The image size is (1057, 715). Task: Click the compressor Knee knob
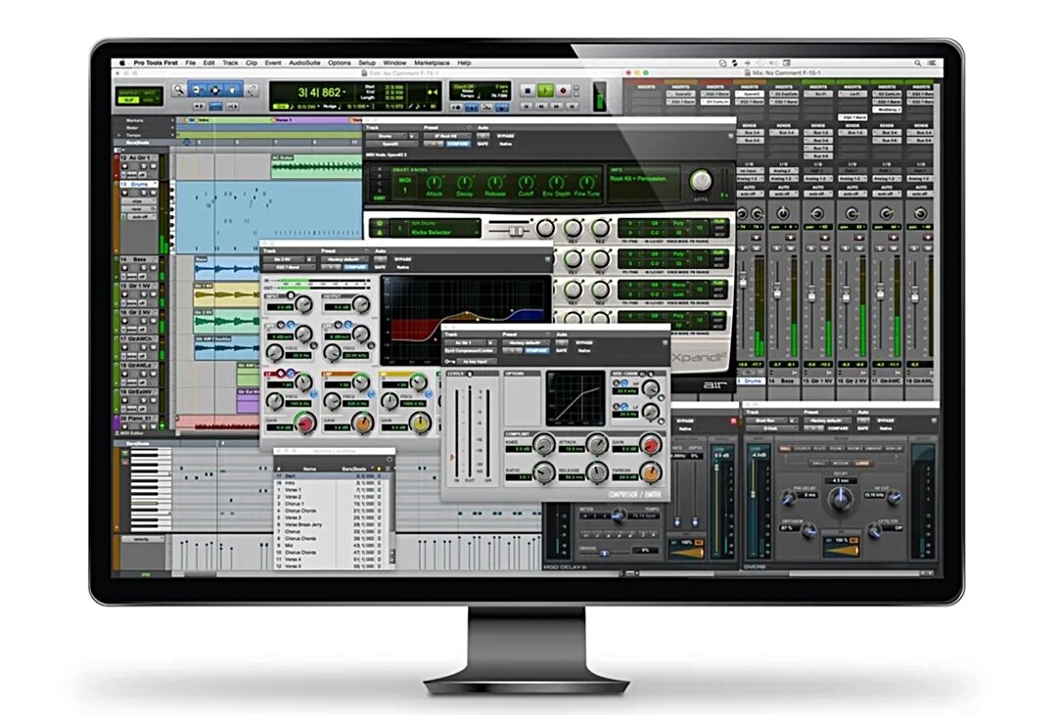coord(544,443)
